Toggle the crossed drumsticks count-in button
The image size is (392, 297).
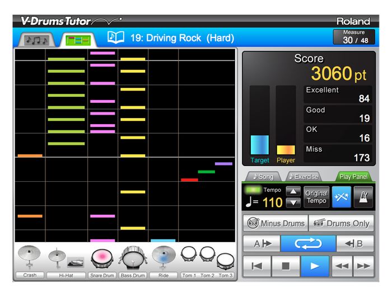[342, 197]
